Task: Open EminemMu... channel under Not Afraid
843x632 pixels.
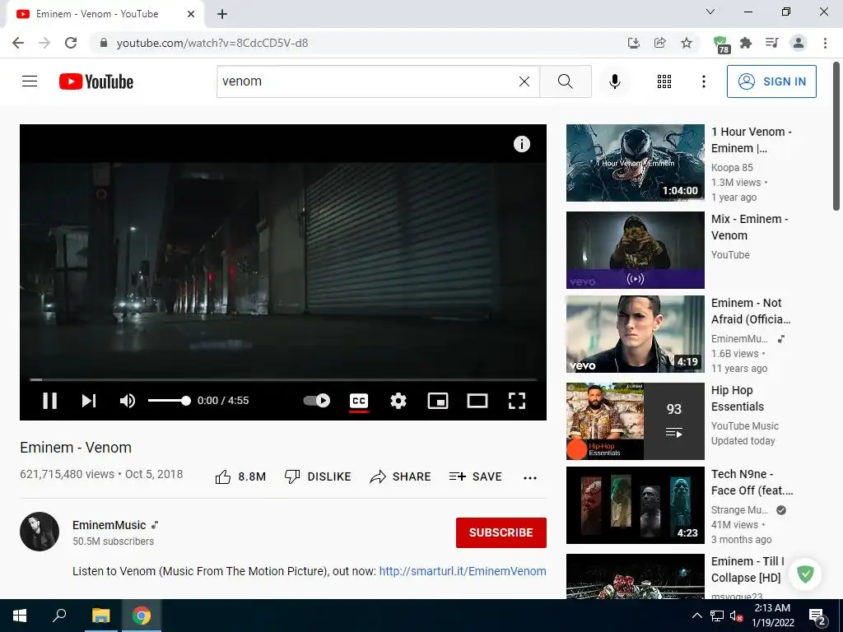Action: click(739, 338)
